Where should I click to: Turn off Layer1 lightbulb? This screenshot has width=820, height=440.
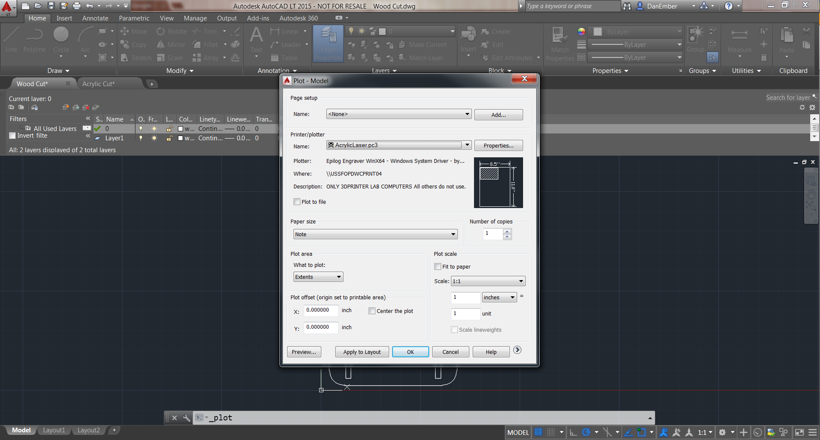pyautogui.click(x=141, y=138)
